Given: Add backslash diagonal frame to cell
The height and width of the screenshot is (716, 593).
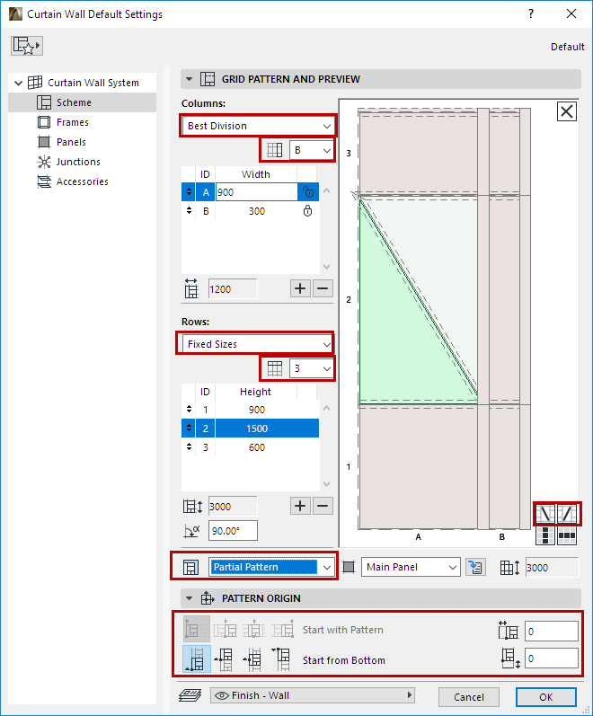Looking at the screenshot, I should point(545,514).
